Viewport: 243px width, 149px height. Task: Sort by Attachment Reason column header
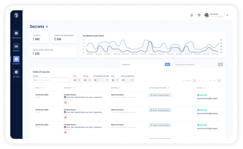[x=159, y=88]
